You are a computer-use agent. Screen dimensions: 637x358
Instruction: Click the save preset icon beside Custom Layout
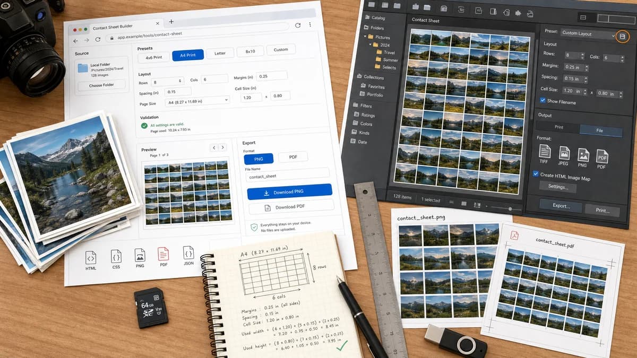click(x=623, y=37)
